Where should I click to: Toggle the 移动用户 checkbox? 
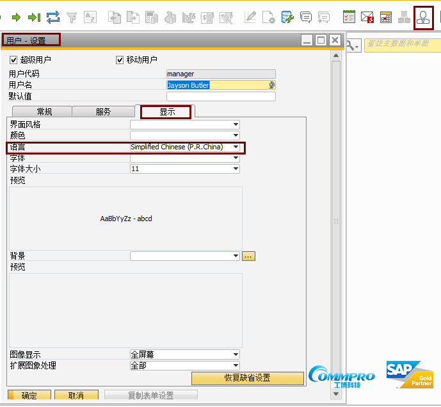tap(120, 60)
